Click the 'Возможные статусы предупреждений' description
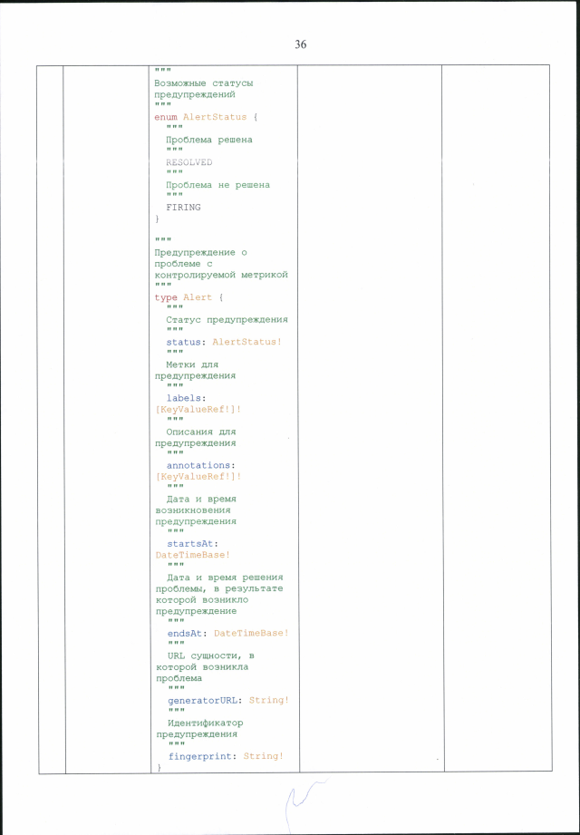580x835 pixels. click(204, 88)
